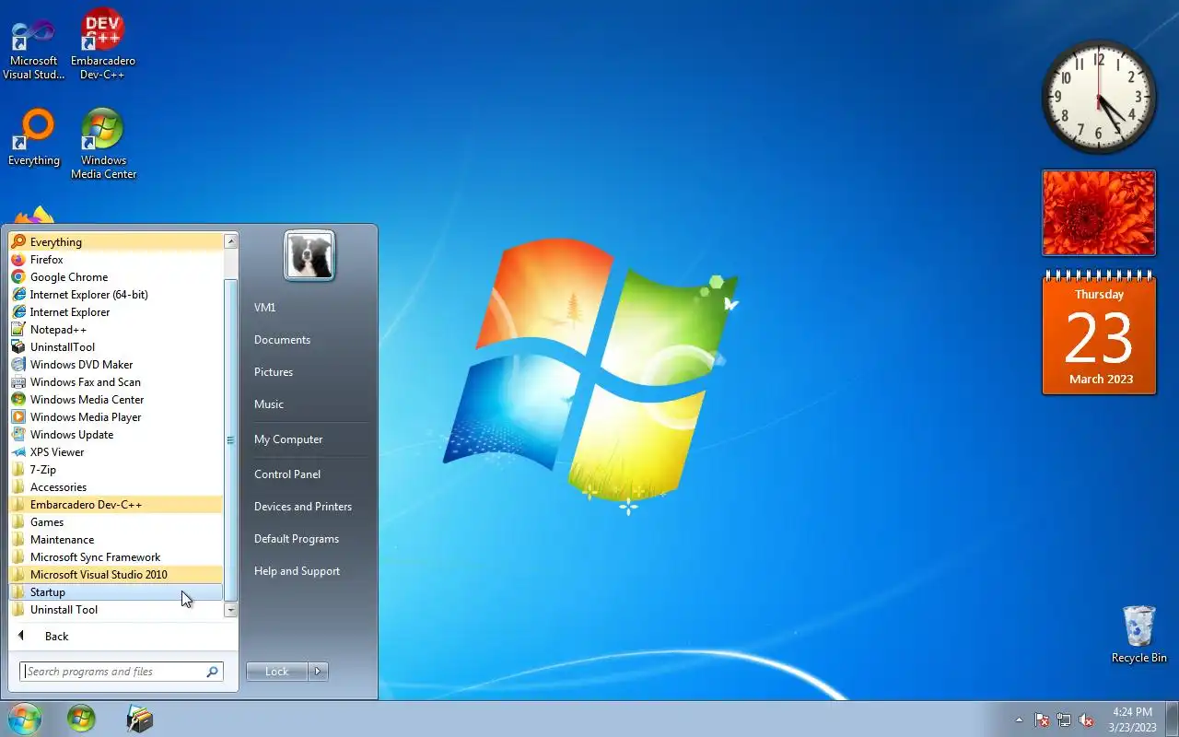Open shutdown options arrow next to Lock
Screen dimensions: 1179x737
(x=318, y=672)
